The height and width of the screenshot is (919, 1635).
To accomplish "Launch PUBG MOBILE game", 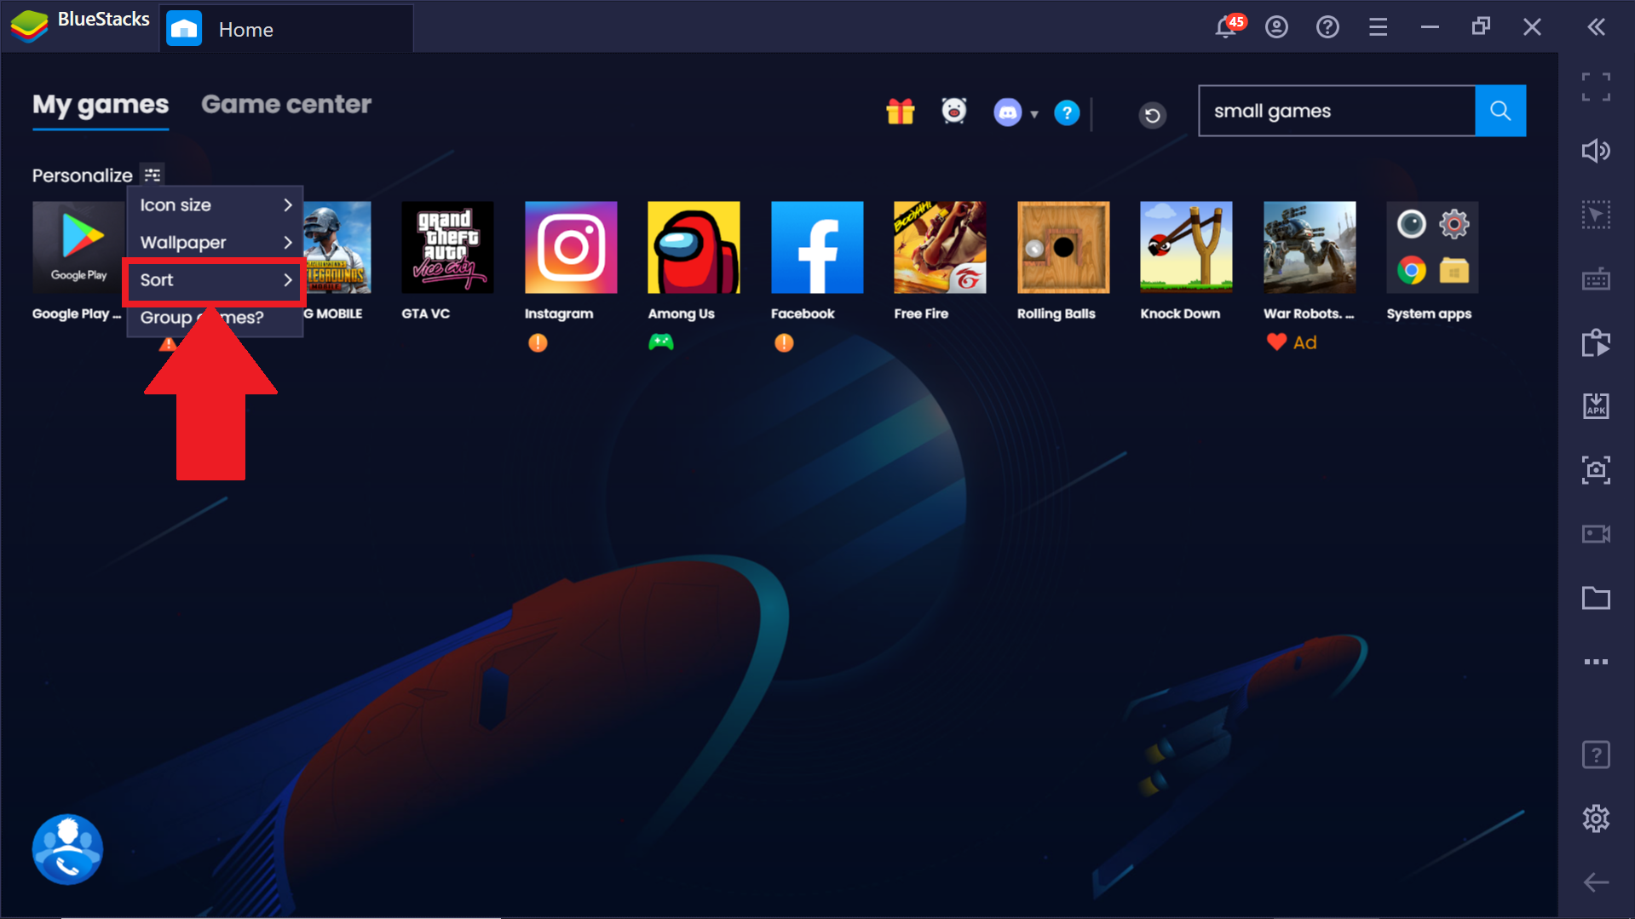I will [x=338, y=248].
